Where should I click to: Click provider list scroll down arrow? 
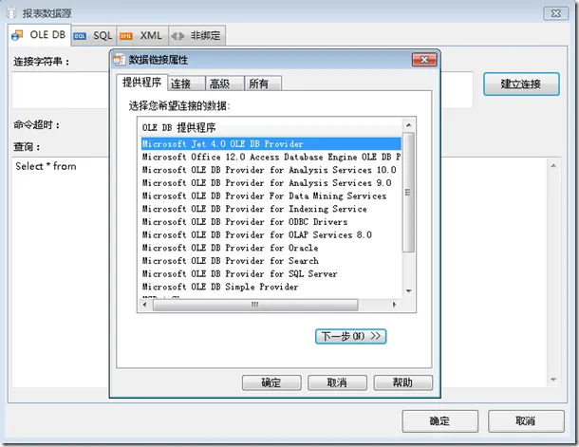point(408,291)
